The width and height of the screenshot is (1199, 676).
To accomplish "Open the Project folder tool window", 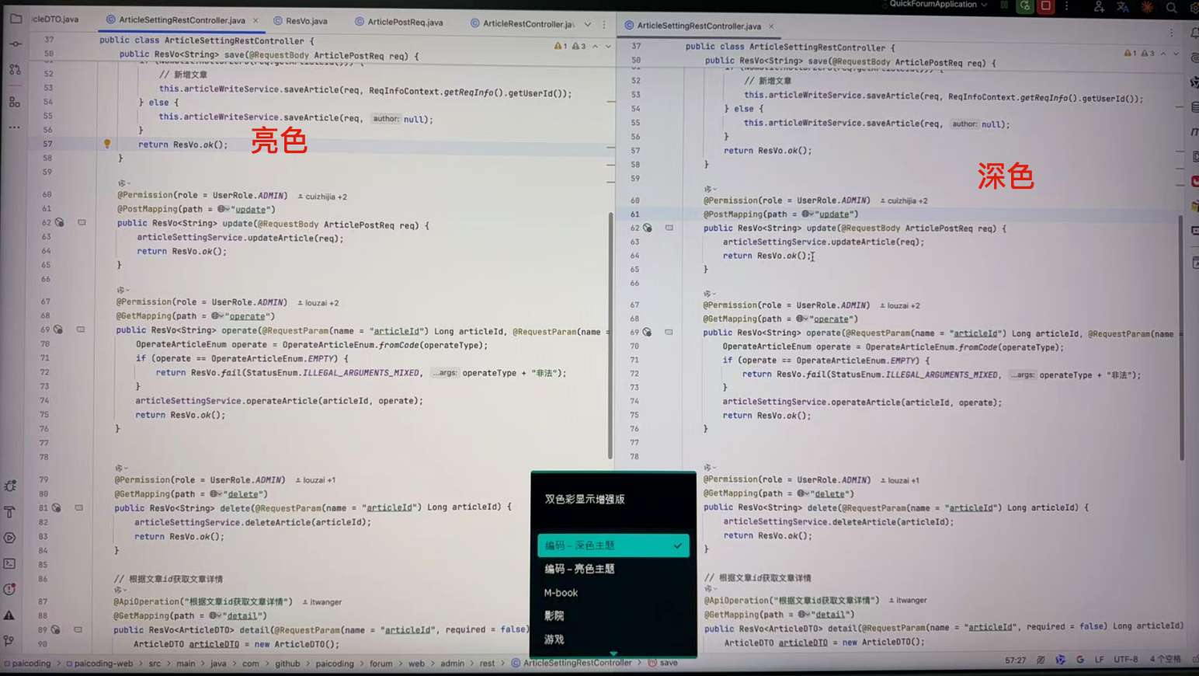I will coord(16,19).
